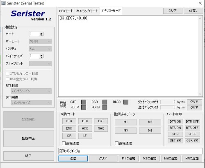Insert the ENQ control code
The height and width of the screenshot is (168, 205).
(69, 128)
